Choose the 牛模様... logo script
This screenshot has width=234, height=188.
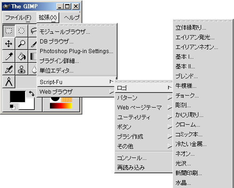click(x=203, y=86)
